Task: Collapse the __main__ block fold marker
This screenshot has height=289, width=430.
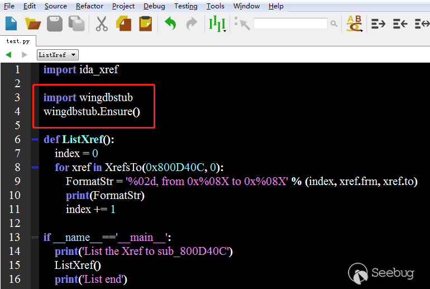Action: click(x=35, y=237)
